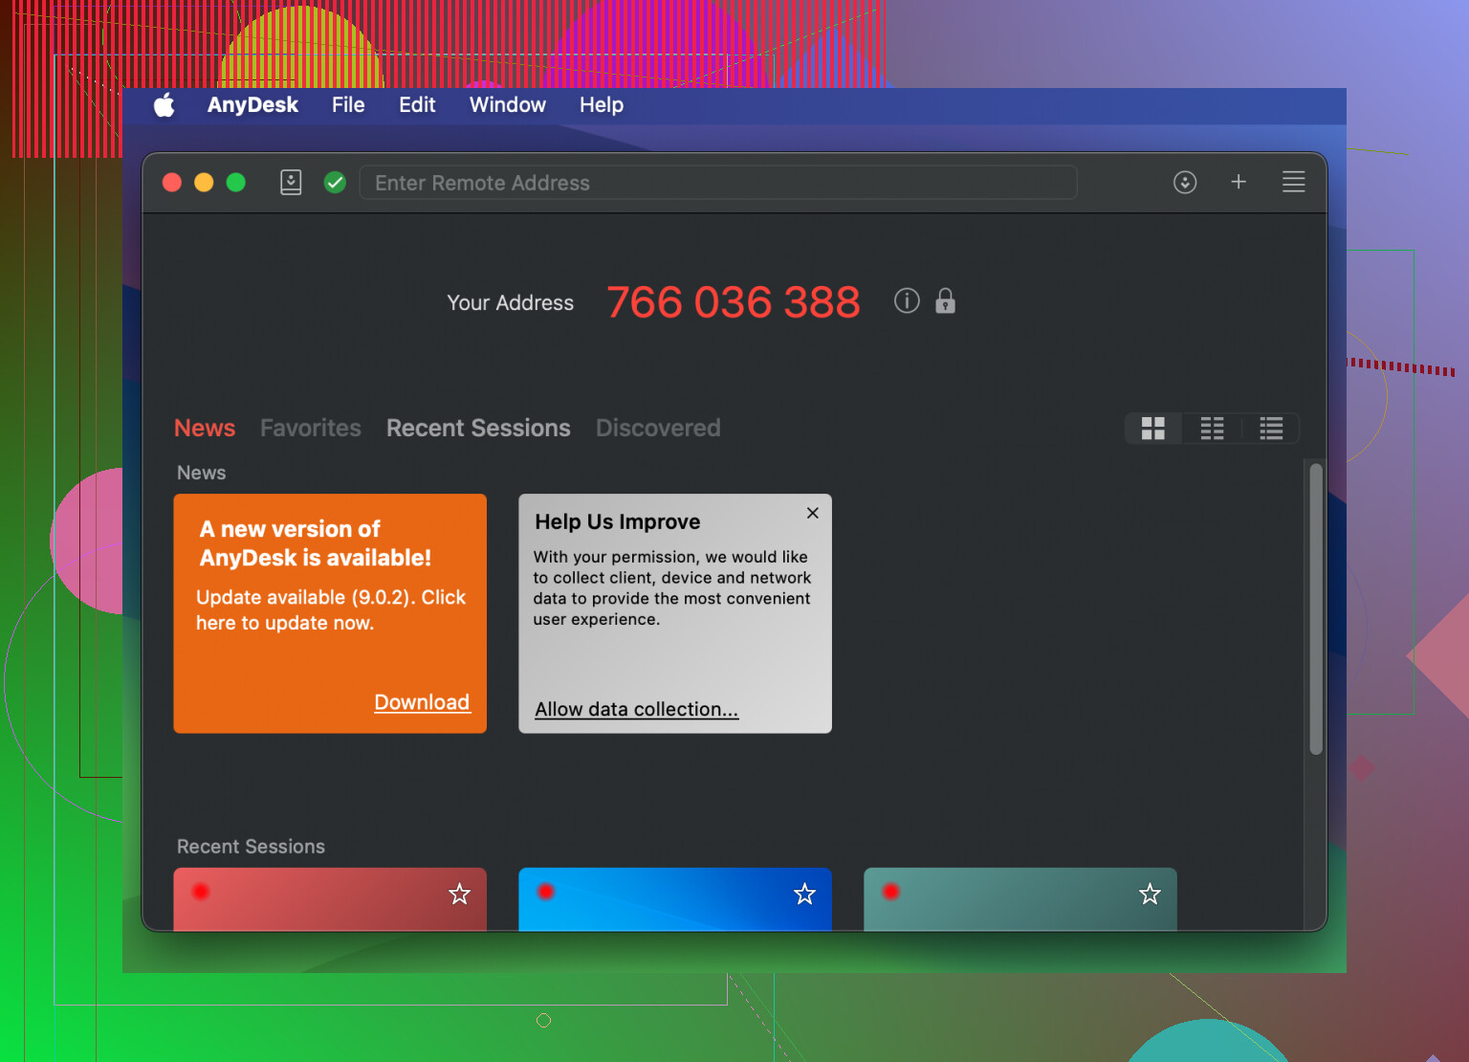Dismiss the Help Us Improve card
This screenshot has height=1062, width=1469.
(x=813, y=513)
